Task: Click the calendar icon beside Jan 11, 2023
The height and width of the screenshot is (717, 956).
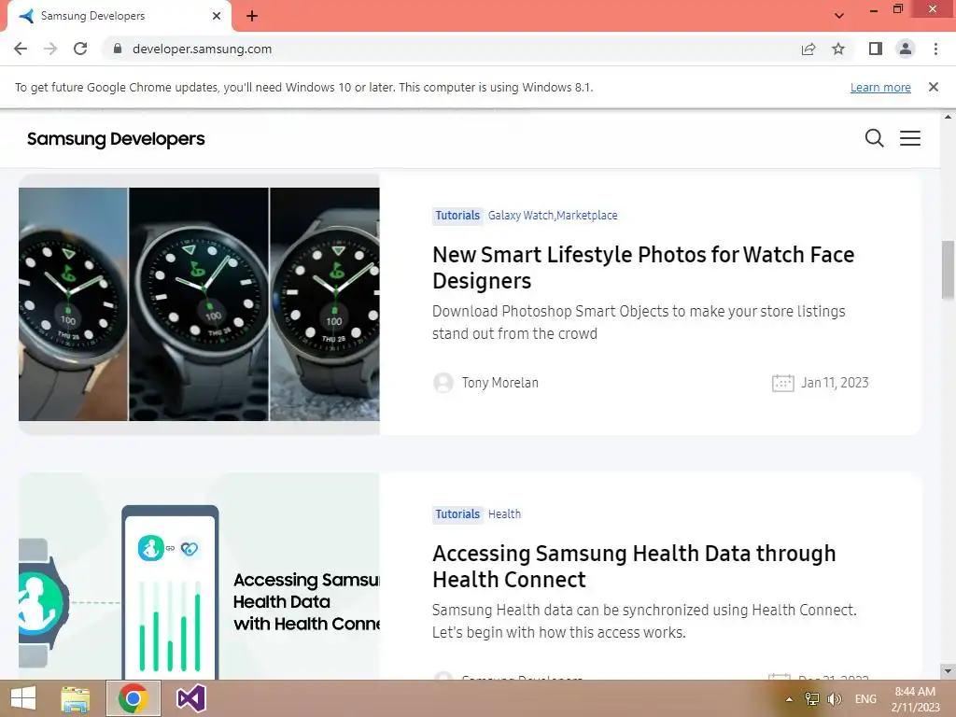Action: tap(783, 383)
